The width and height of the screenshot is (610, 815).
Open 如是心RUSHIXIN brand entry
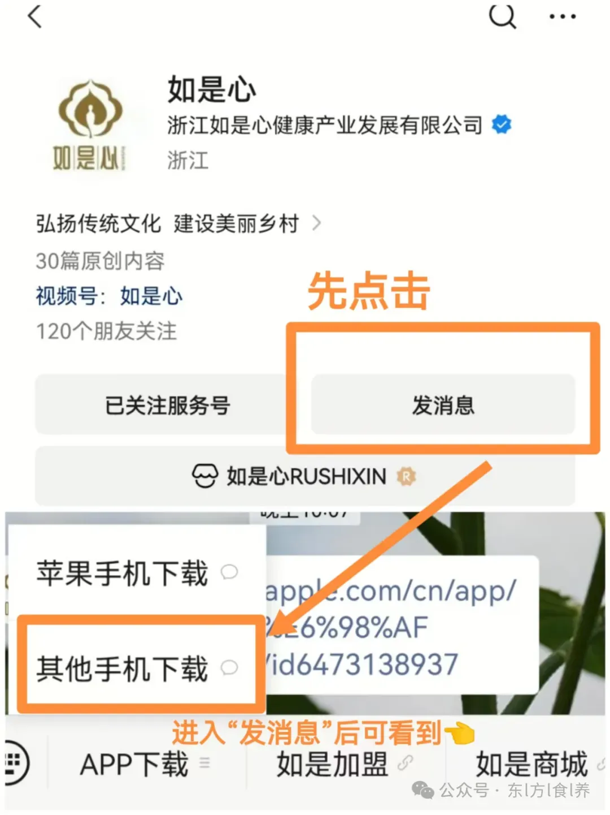[305, 476]
